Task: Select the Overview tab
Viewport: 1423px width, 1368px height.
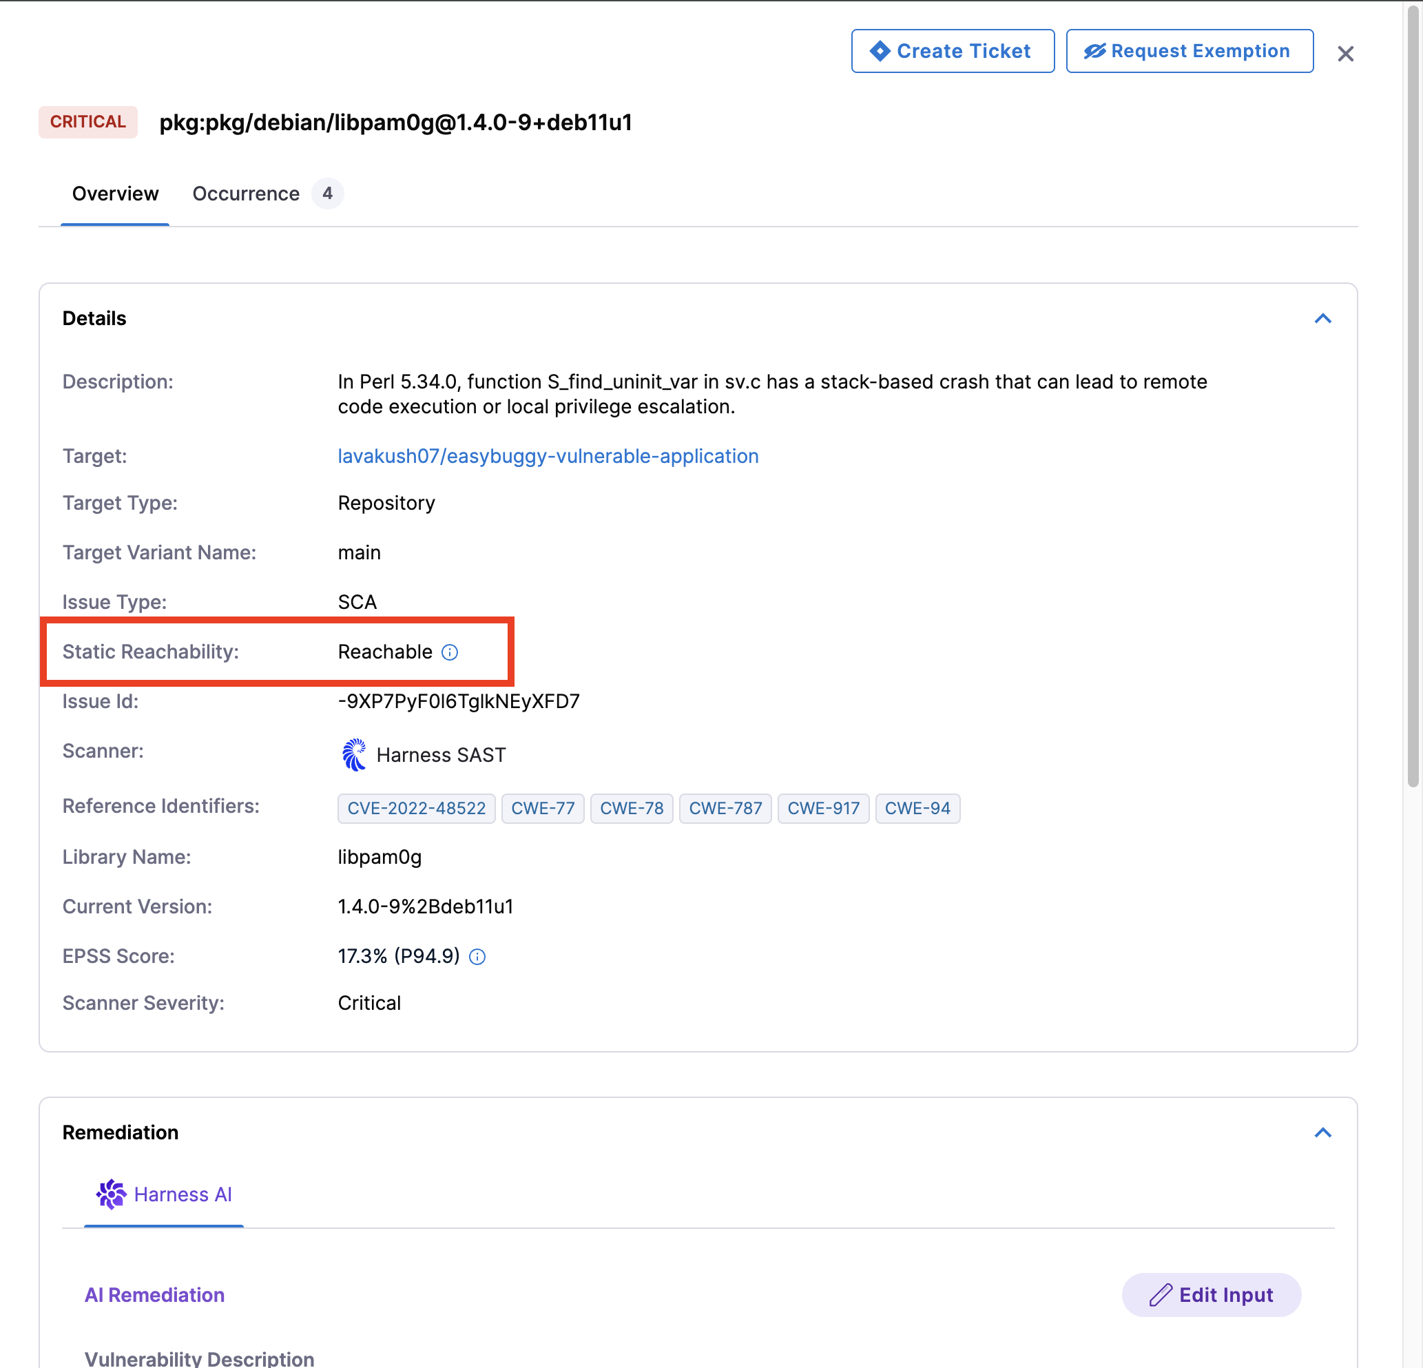Action: tap(115, 194)
